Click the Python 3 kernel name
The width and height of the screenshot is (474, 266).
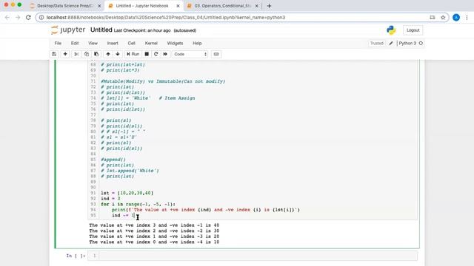407,43
